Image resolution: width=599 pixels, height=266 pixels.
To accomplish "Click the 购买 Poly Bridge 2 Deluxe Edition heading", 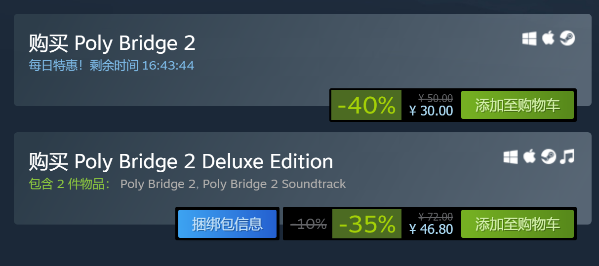I will pos(181,161).
